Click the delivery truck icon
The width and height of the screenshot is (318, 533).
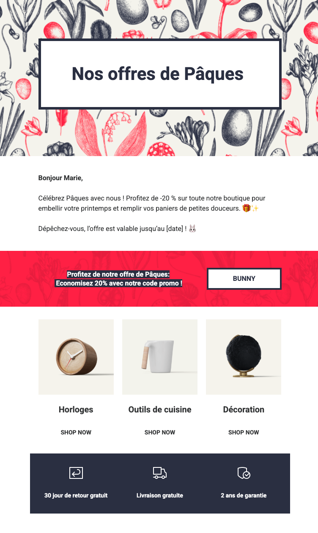pyautogui.click(x=160, y=473)
